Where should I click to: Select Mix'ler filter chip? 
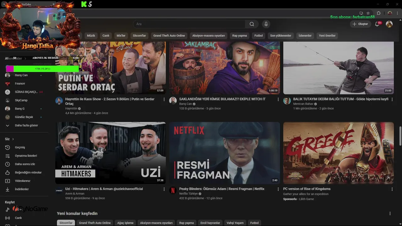[x=121, y=36]
